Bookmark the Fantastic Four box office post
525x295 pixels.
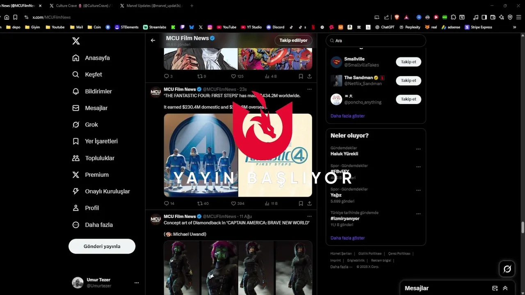[x=301, y=203]
